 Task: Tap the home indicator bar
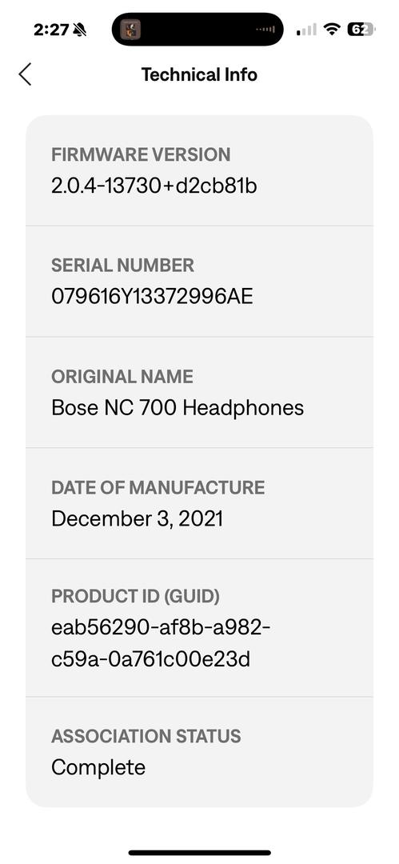pyautogui.click(x=200, y=853)
